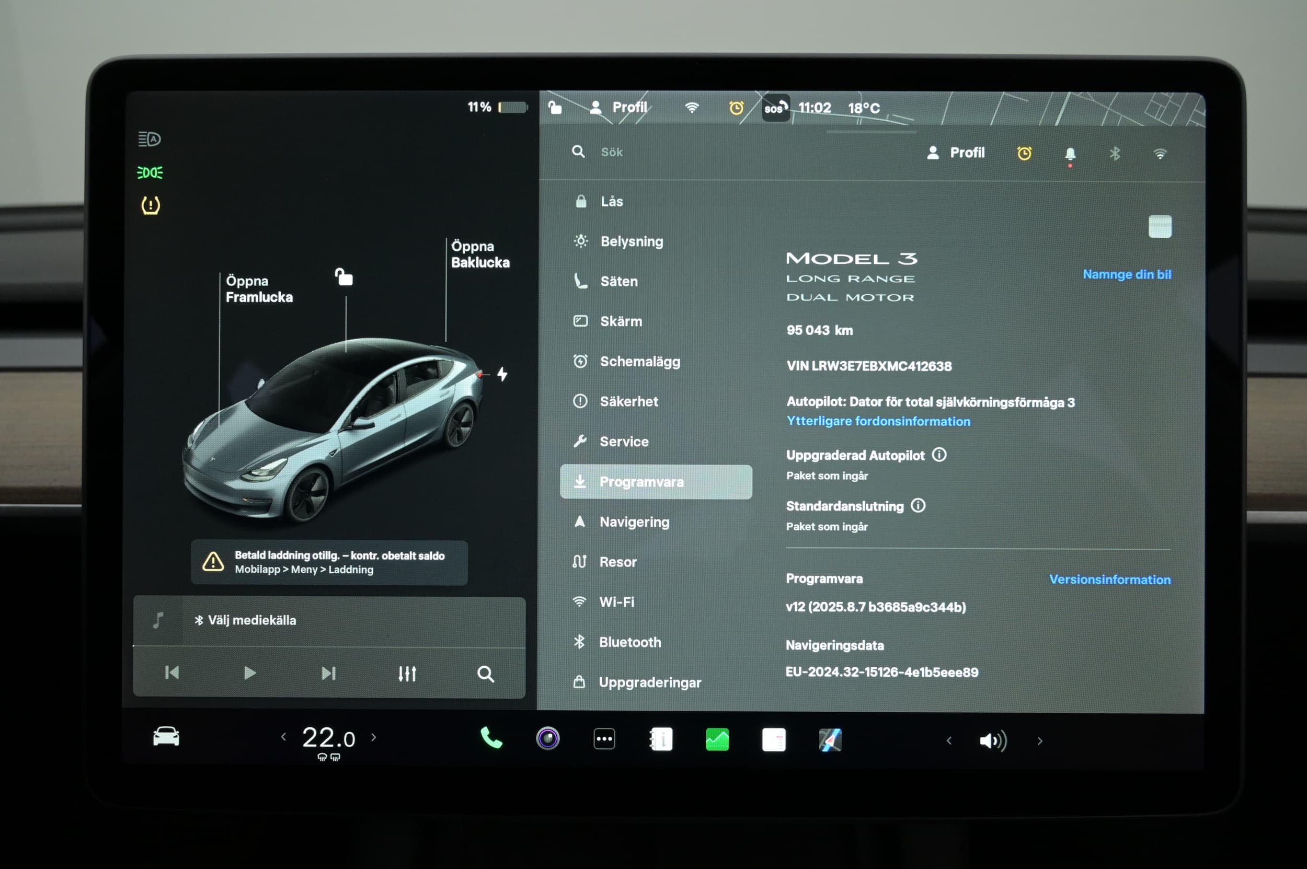Viewport: 1307px width, 869px height.
Task: Click 'Ytterligare fordonsinformation' link
Action: [x=878, y=421]
